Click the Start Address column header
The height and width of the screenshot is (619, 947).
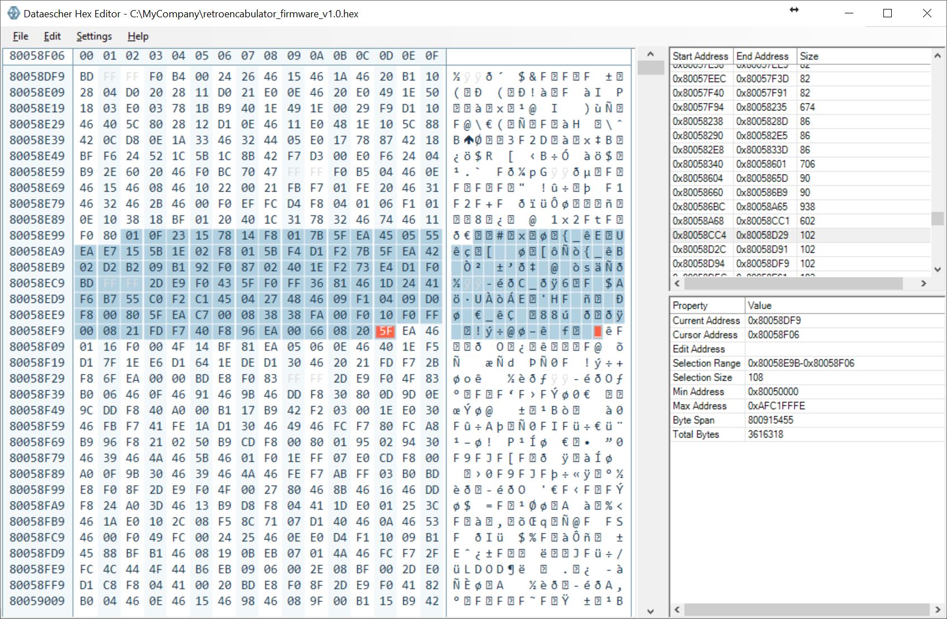[x=700, y=56]
